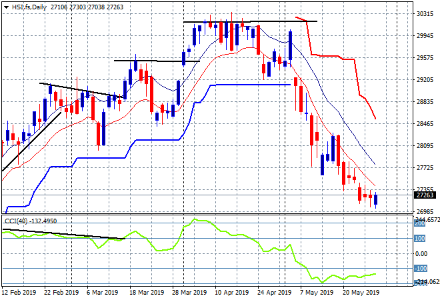Click the 26985 price axis label

pyautogui.click(x=425, y=211)
